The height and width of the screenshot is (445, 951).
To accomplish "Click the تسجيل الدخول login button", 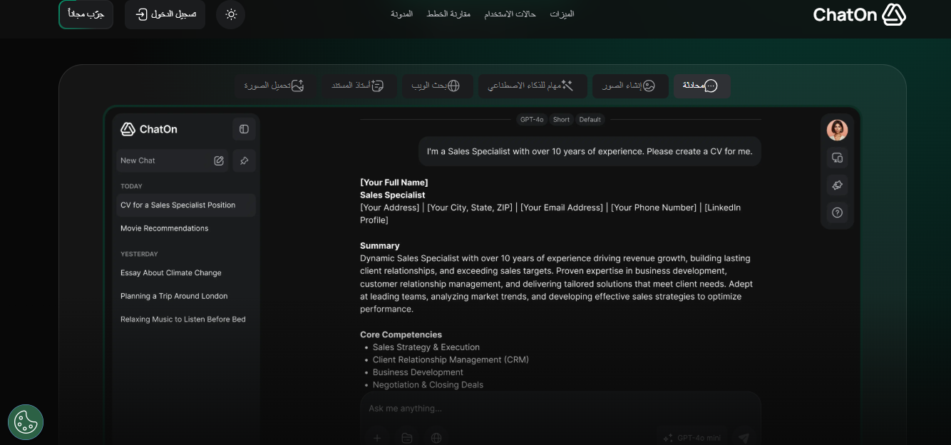I will pos(165,14).
